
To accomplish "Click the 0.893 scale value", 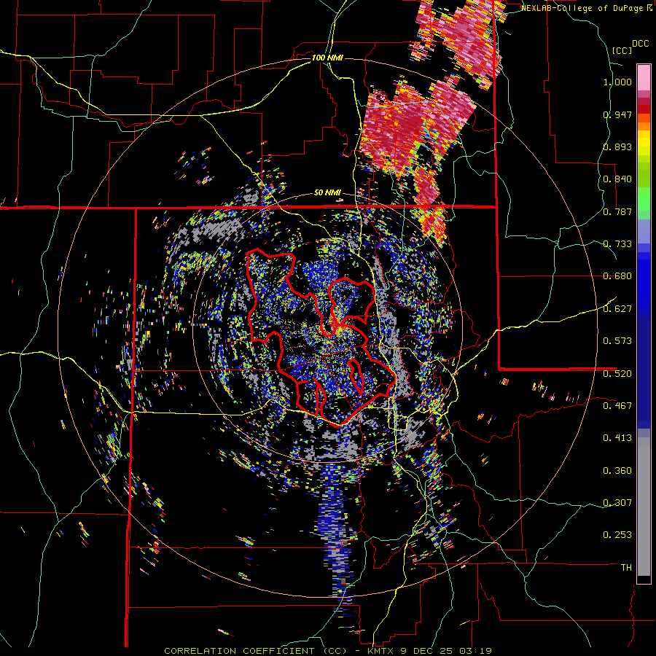I will tap(617, 147).
